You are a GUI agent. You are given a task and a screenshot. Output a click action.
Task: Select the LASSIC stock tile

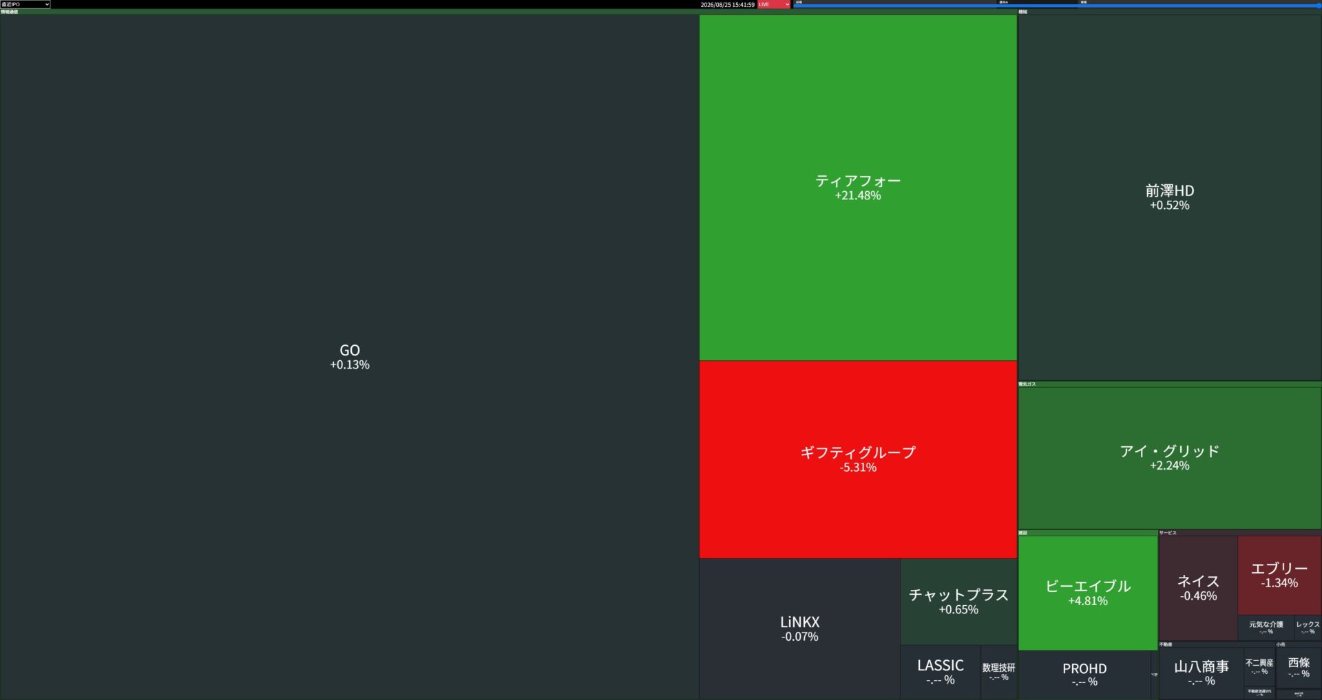(941, 672)
